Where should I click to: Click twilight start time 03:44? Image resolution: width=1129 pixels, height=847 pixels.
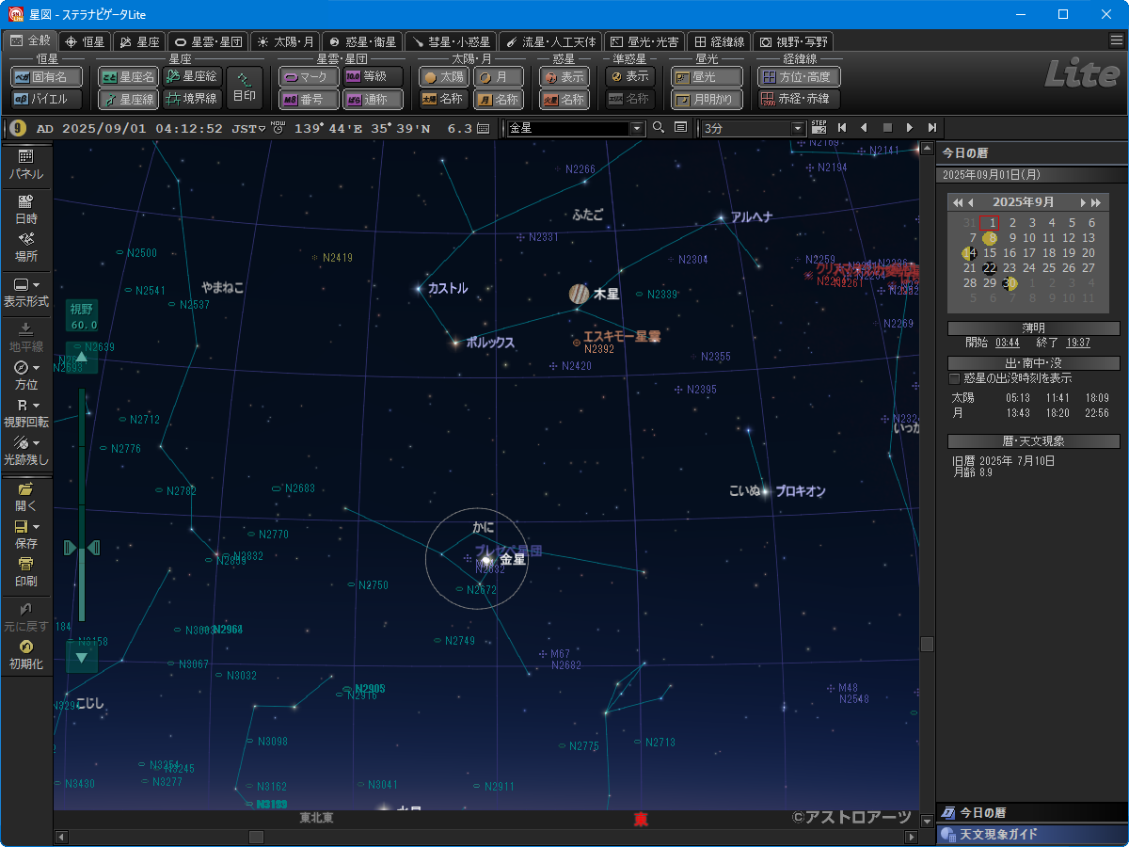[1007, 343]
